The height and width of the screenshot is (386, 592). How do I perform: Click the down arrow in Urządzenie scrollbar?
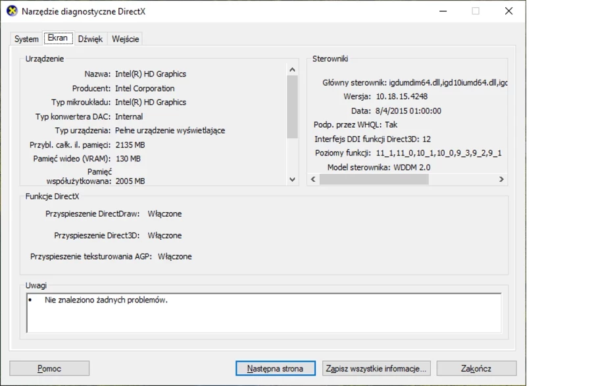(292, 180)
